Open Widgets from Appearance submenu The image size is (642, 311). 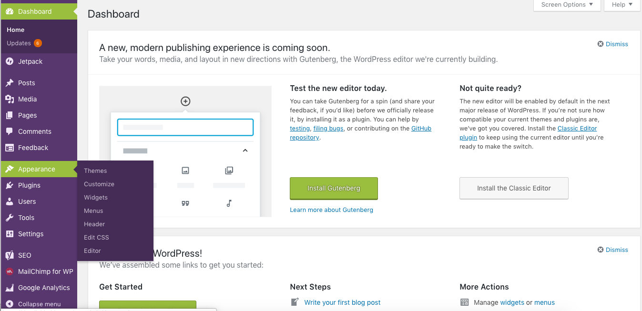(96, 197)
